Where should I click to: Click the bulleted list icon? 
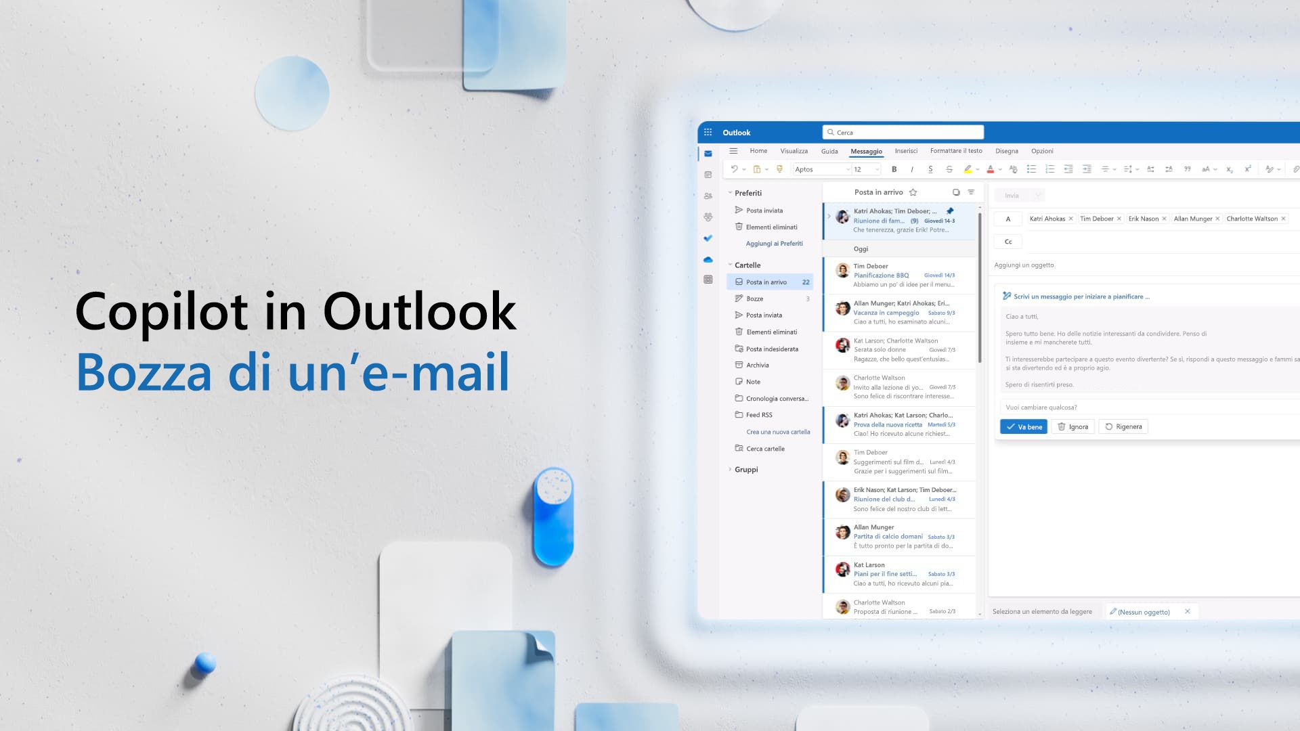1032,169
